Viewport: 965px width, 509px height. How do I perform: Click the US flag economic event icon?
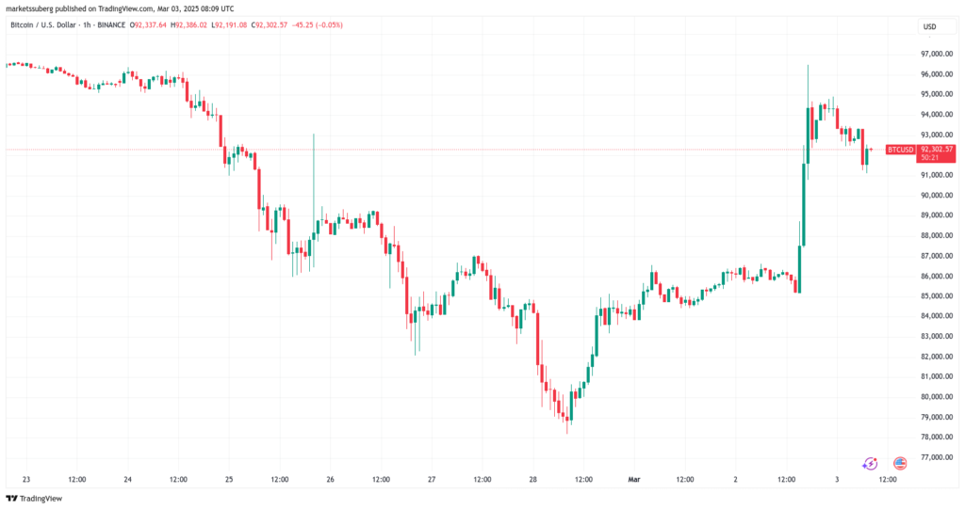pyautogui.click(x=900, y=463)
